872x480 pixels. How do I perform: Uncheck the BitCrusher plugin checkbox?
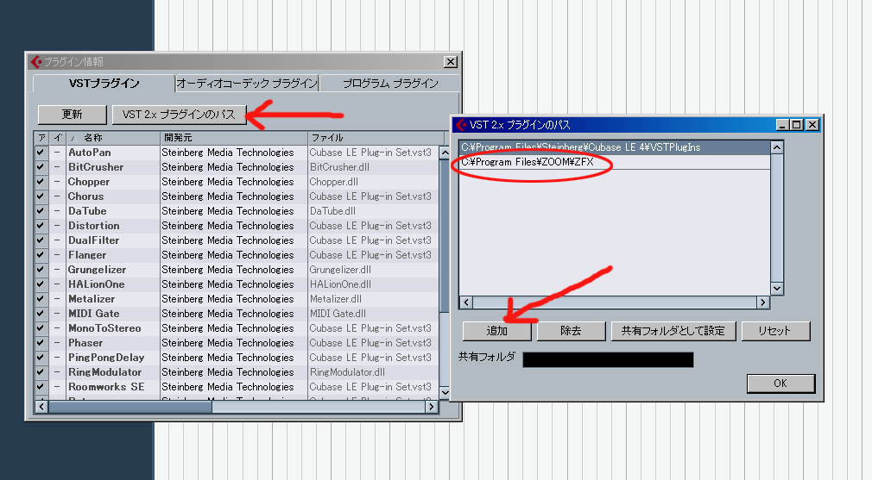[41, 167]
